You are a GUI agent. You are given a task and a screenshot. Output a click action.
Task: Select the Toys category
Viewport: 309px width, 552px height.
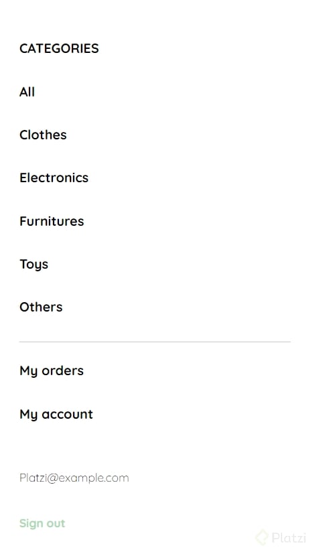[x=34, y=265]
